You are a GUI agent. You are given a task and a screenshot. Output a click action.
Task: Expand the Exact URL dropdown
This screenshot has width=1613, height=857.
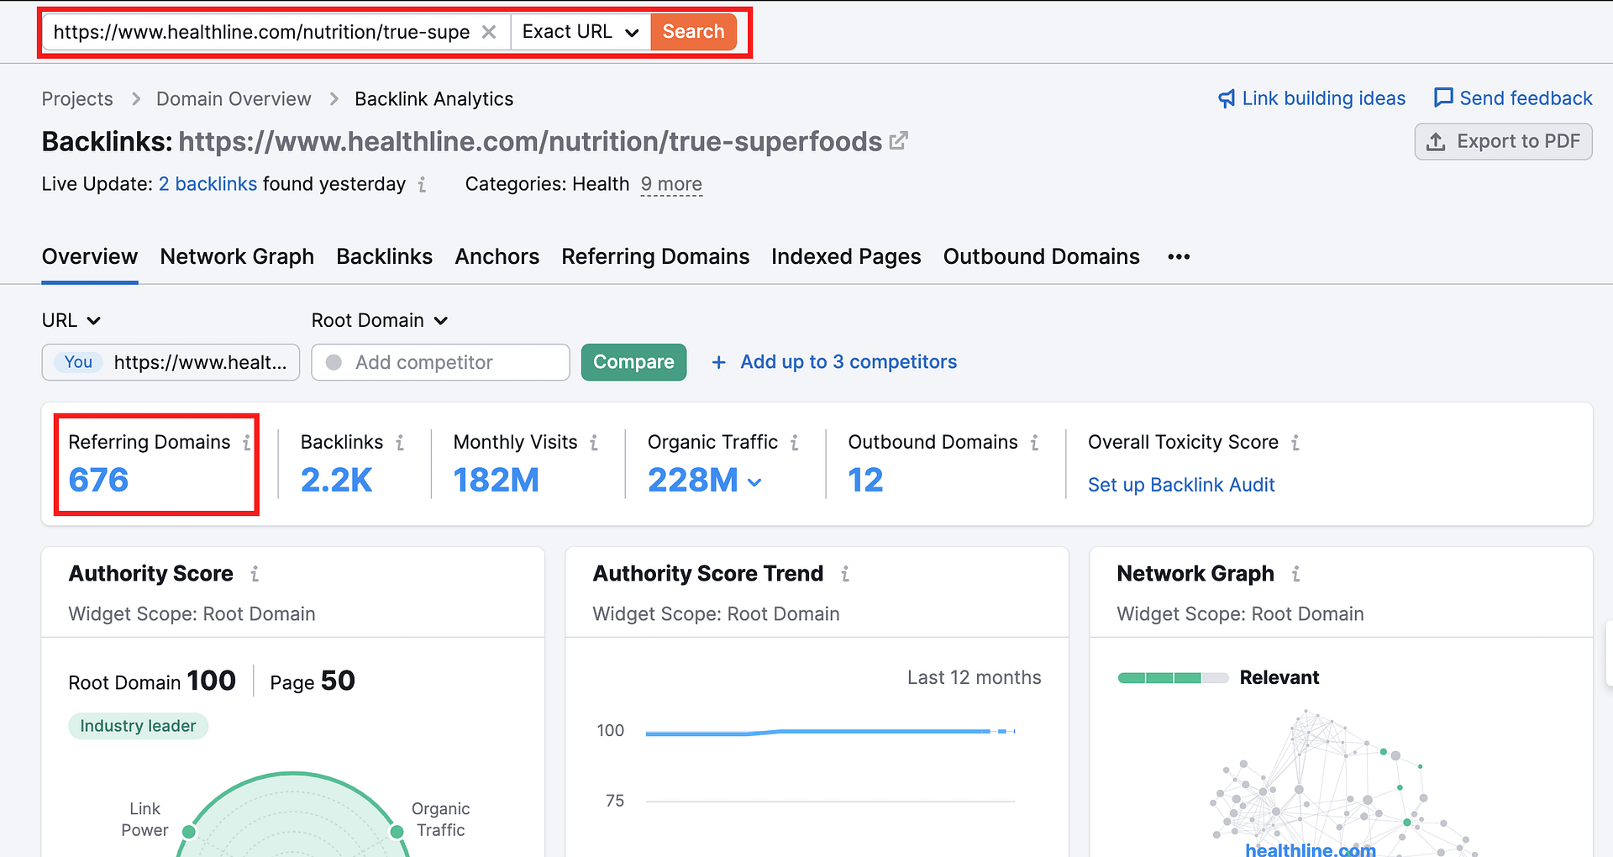581,32
